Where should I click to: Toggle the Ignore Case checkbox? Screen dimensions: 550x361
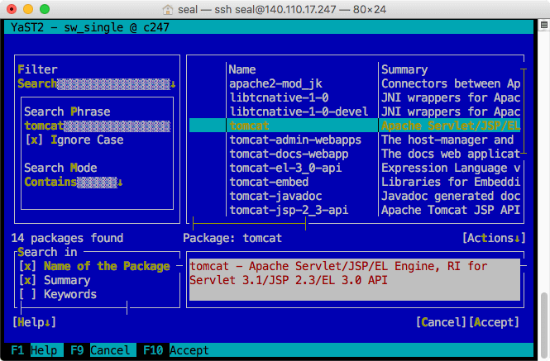coord(34,140)
